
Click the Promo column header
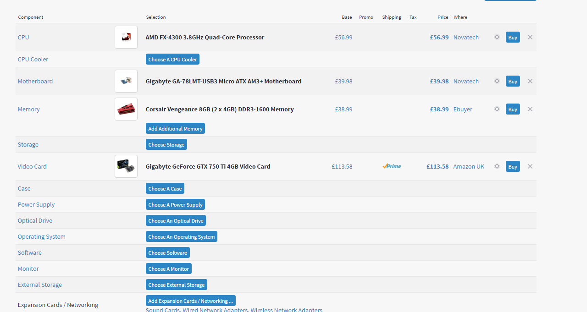pyautogui.click(x=366, y=17)
